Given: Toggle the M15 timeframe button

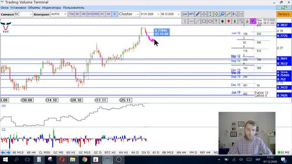Looking at the screenshot, I should click(90, 14).
